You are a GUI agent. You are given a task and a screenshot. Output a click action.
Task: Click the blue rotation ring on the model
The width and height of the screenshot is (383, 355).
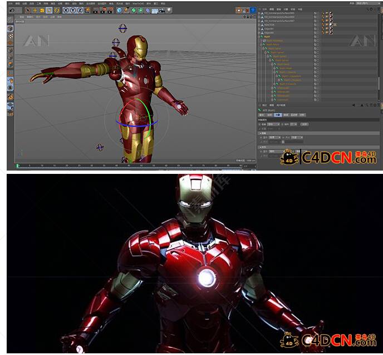click(137, 124)
